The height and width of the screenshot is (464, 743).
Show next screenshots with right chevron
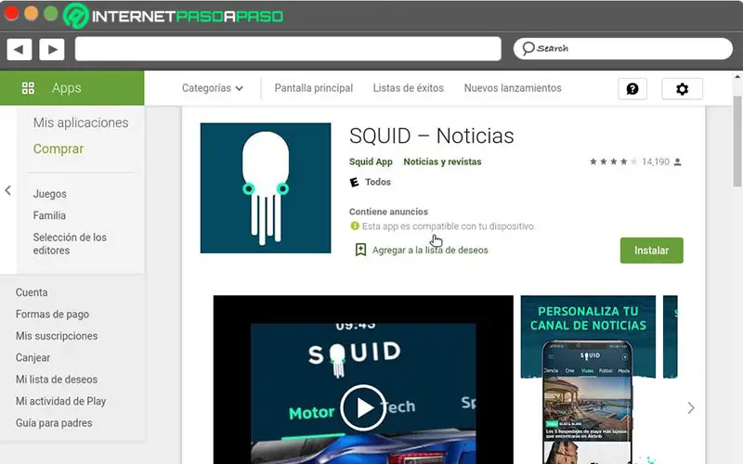691,407
